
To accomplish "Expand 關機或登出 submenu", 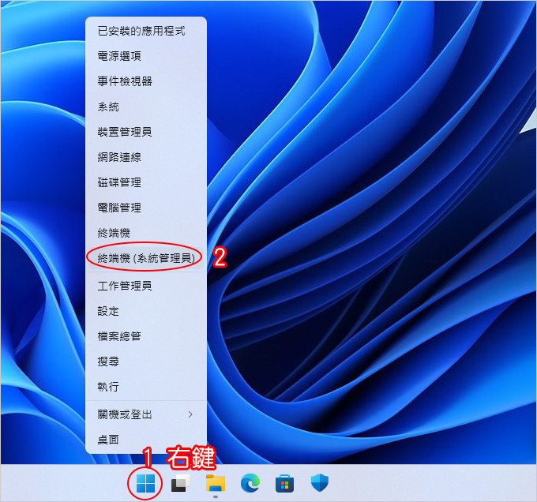I will (146, 414).
